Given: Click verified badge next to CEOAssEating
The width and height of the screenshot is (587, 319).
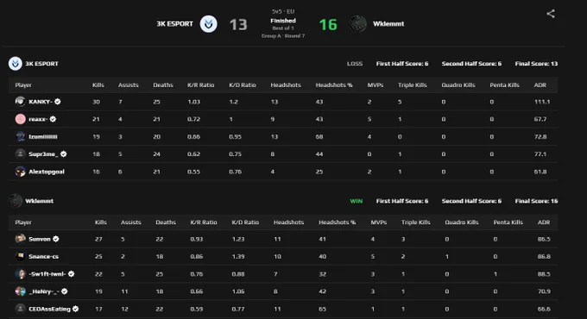Looking at the screenshot, I should (76, 309).
